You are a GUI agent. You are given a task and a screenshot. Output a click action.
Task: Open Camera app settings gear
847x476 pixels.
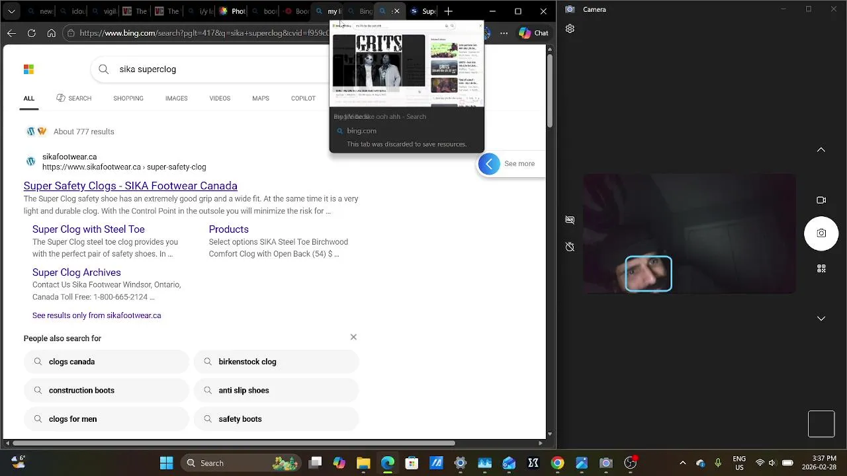click(570, 29)
